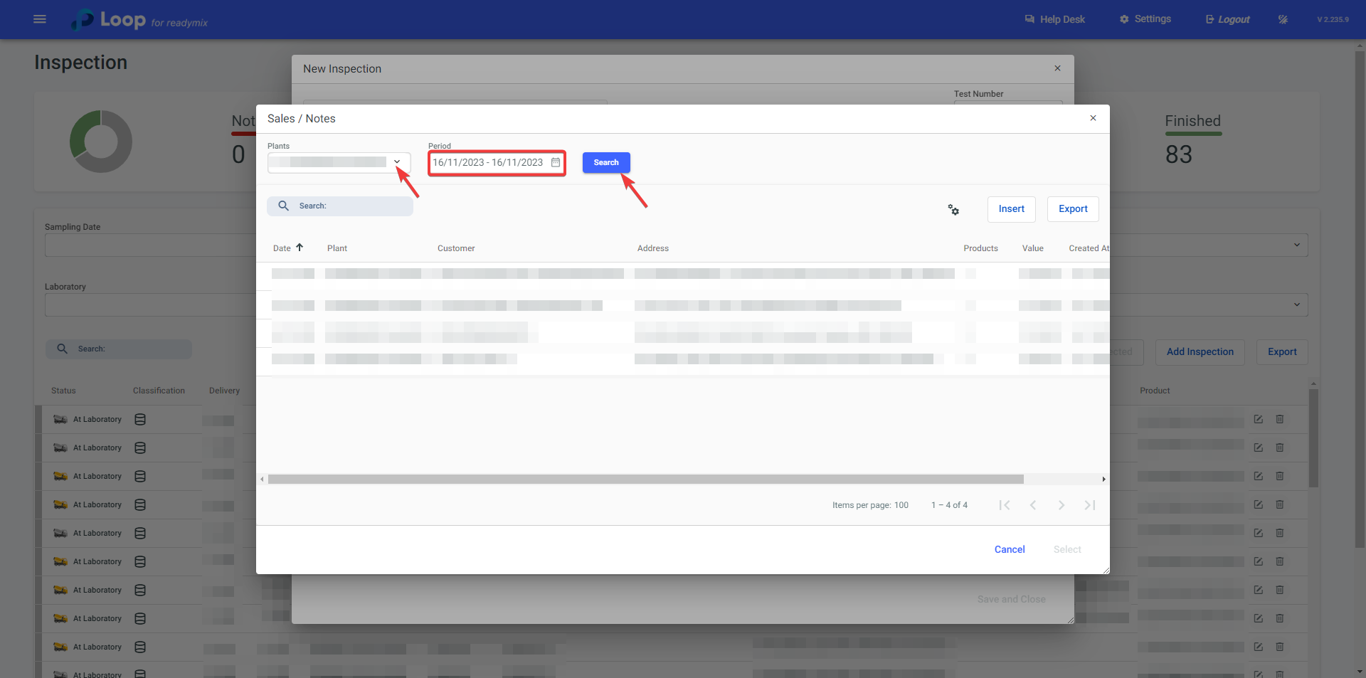Click the theme toggle icon in header

(1283, 19)
